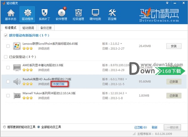This screenshot has height=137, width=188.
Task: Open the 百宝箱 toolbox section
Action: pyautogui.click(x=112, y=15)
